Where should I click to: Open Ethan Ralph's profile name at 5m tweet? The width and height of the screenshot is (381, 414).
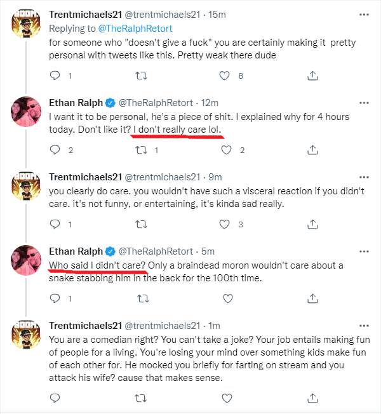pyautogui.click(x=76, y=251)
